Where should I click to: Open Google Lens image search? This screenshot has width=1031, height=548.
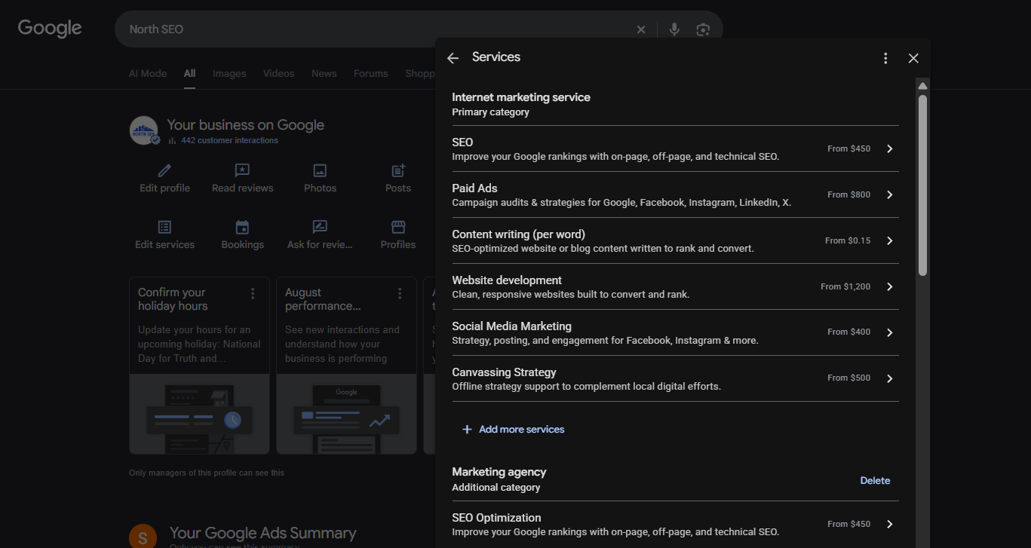703,29
